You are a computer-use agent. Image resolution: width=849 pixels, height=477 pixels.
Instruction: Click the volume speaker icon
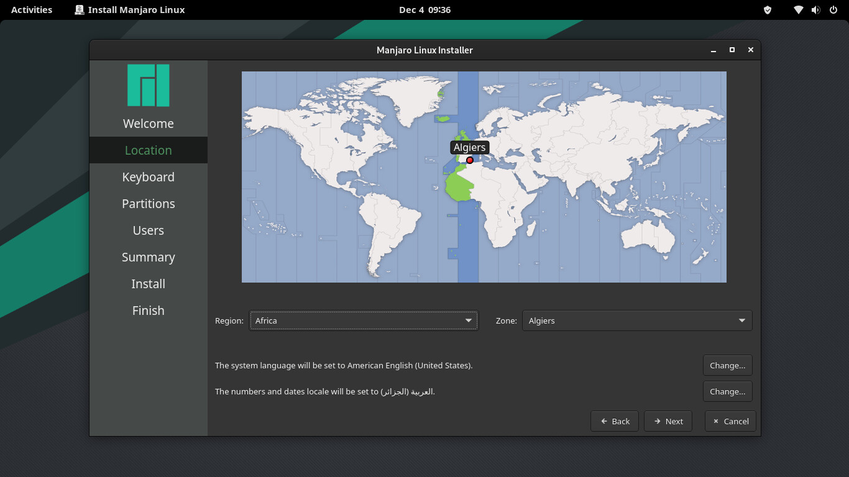point(815,10)
